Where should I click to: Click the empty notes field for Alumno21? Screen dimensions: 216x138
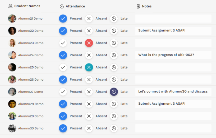(173, 18)
